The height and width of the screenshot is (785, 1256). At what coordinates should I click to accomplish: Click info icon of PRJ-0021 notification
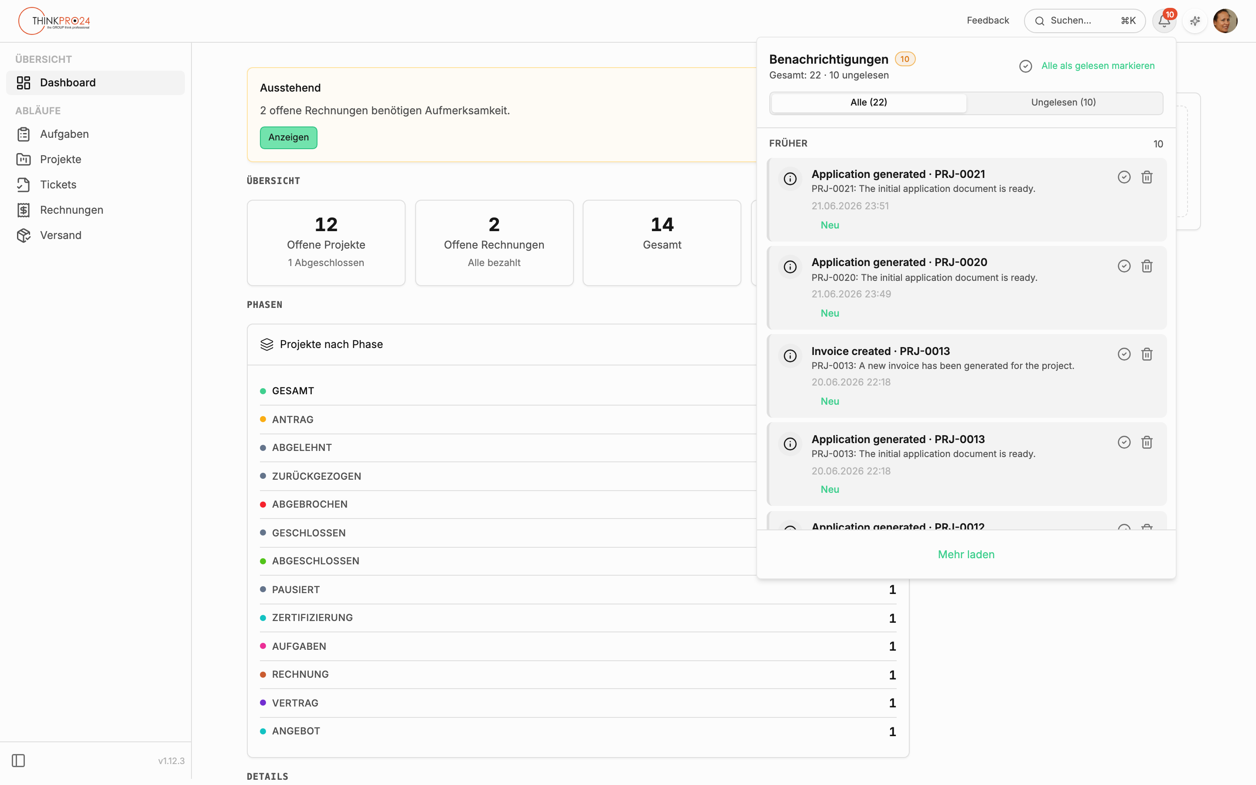tap(790, 179)
